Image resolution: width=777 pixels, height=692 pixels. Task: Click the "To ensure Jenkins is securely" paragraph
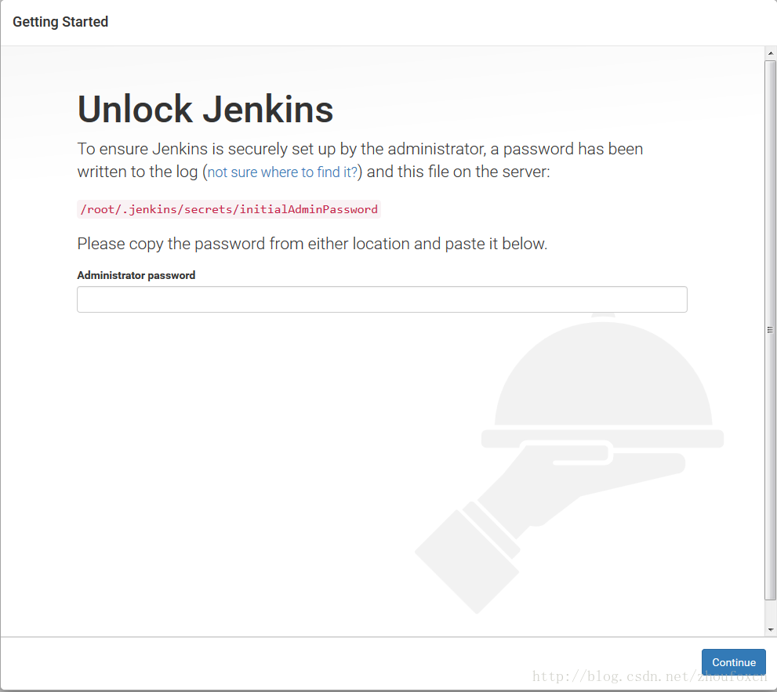(x=360, y=149)
